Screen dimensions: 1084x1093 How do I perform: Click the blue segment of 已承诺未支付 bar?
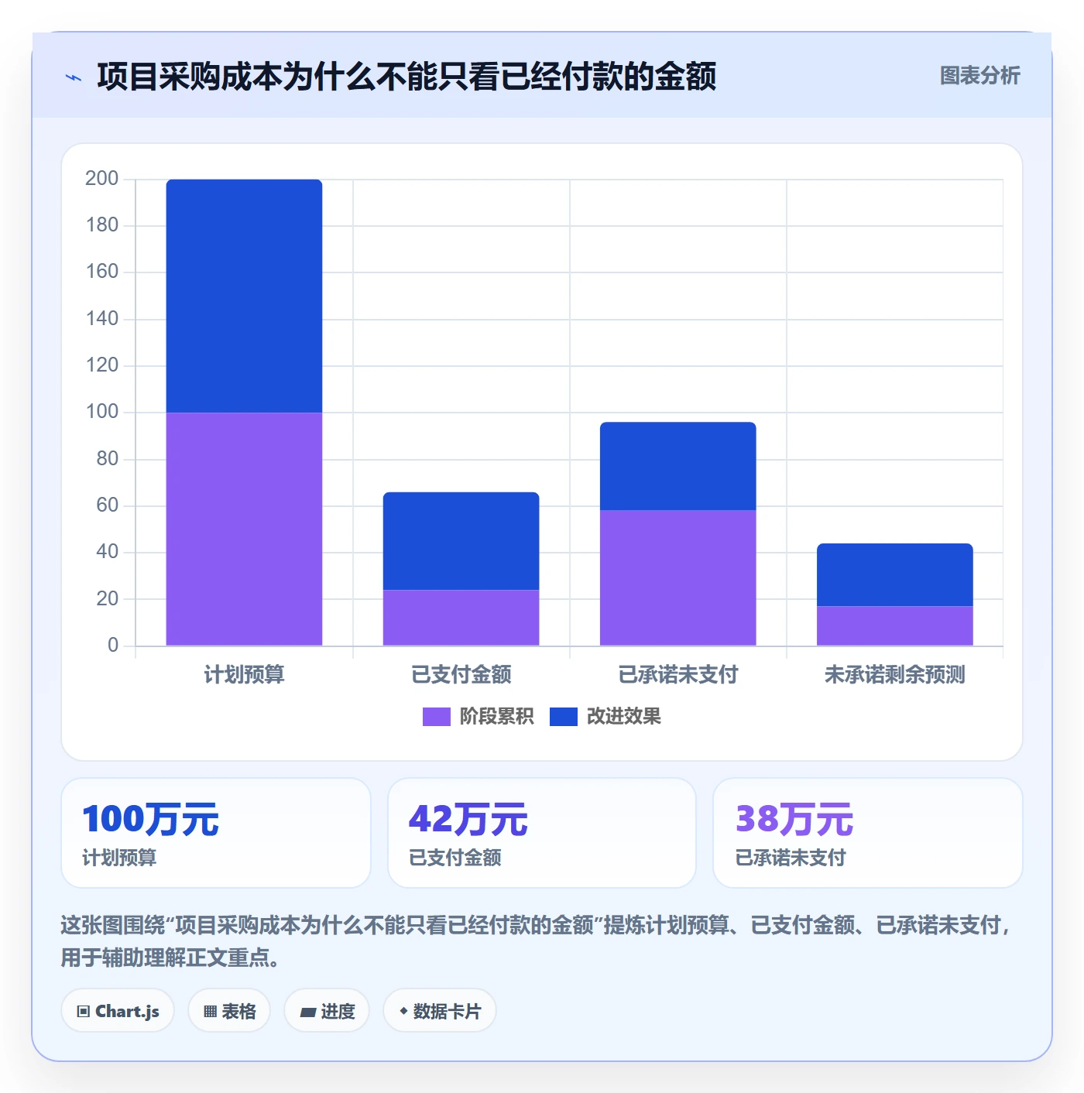point(677,466)
